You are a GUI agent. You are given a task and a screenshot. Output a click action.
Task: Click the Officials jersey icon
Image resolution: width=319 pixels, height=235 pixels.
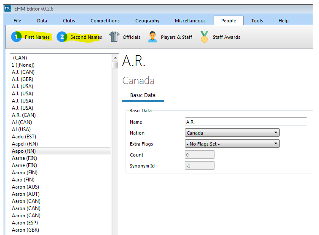(114, 37)
